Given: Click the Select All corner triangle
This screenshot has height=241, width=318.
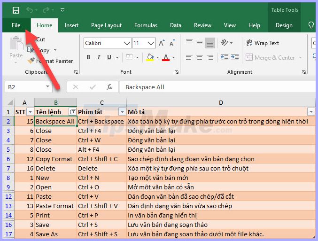Looking at the screenshot, I should (x=10, y=102).
